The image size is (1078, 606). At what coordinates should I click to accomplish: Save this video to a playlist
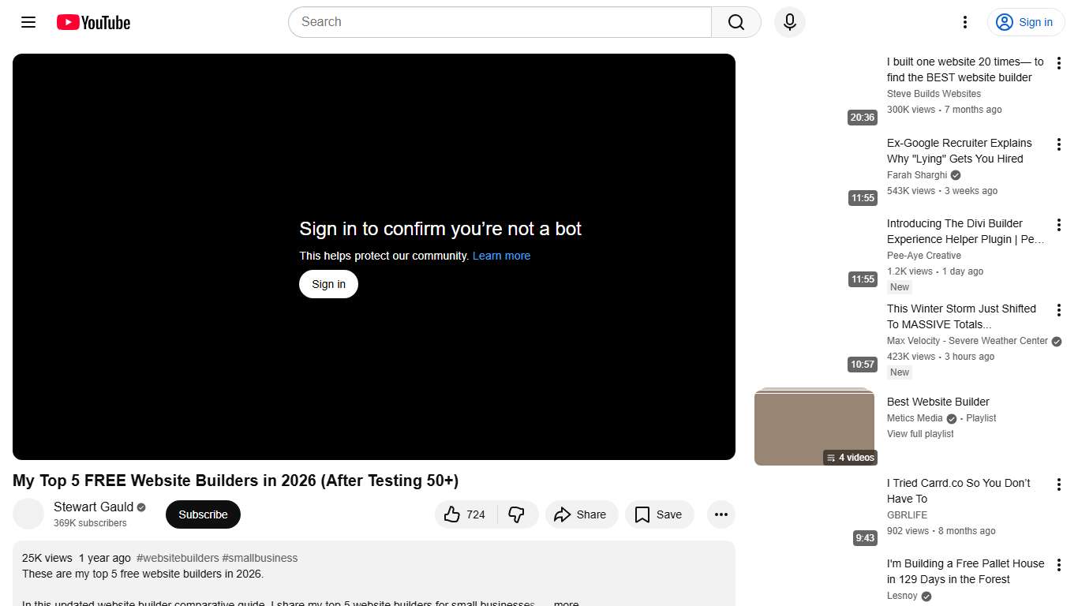(659, 514)
